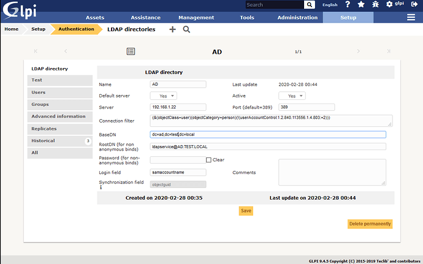Click the GLPI logo
The height and width of the screenshot is (264, 423).
20,10
